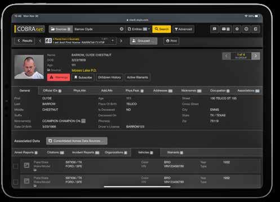
Task: Click the Subscribe button
Action: pos(83,77)
